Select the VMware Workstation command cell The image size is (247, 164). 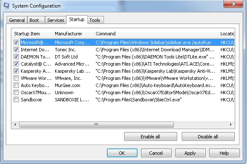pyautogui.click(x=154, y=78)
